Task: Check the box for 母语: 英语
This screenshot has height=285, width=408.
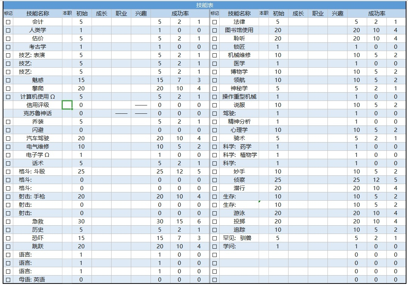Action: pos(8,280)
